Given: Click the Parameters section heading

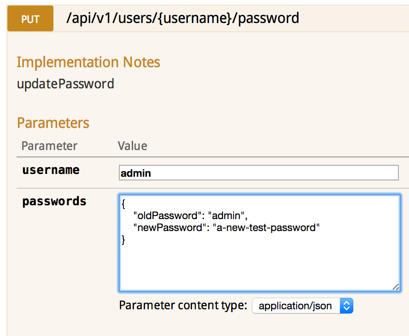Looking at the screenshot, I should (53, 123).
